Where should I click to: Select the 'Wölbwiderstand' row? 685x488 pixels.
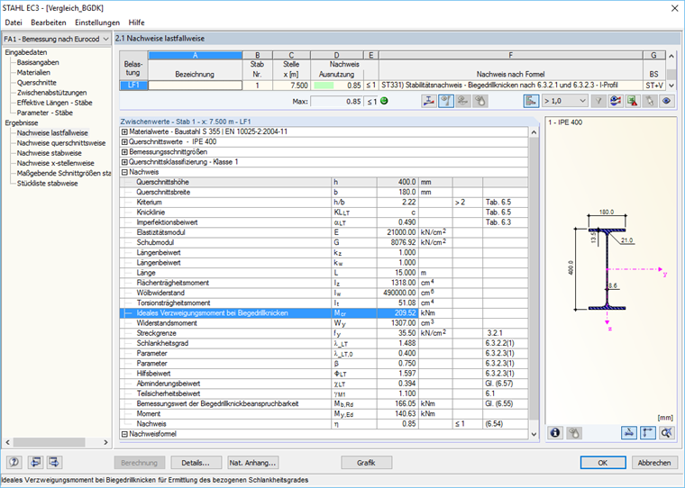coord(324,293)
